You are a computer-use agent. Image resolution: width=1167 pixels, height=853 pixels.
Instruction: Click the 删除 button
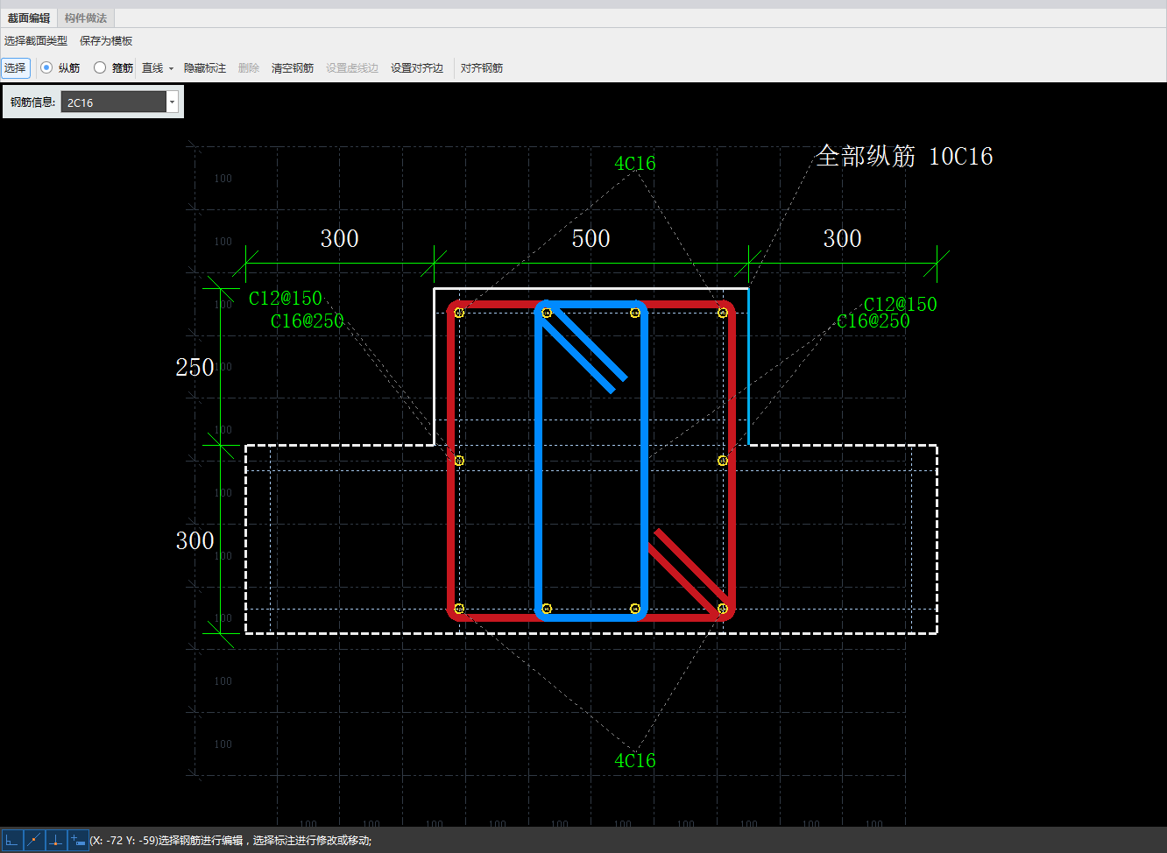pyautogui.click(x=249, y=67)
